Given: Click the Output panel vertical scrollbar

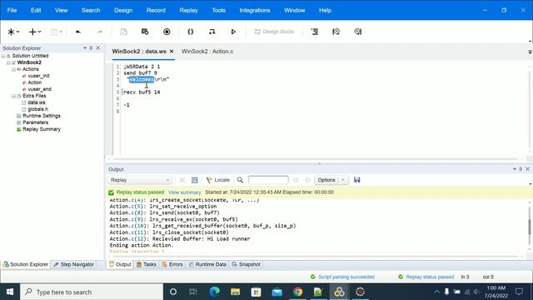Looking at the screenshot, I should tap(530, 226).
